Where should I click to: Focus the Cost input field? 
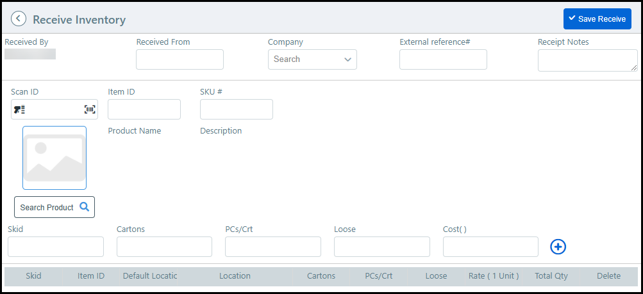tap(490, 247)
